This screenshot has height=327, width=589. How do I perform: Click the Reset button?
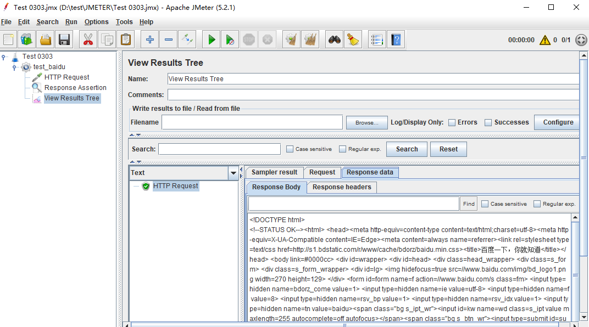[448, 149]
